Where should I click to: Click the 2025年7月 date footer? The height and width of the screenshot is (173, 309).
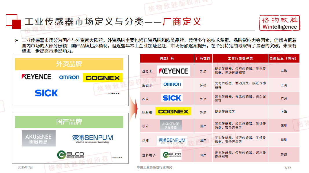tap(25, 167)
